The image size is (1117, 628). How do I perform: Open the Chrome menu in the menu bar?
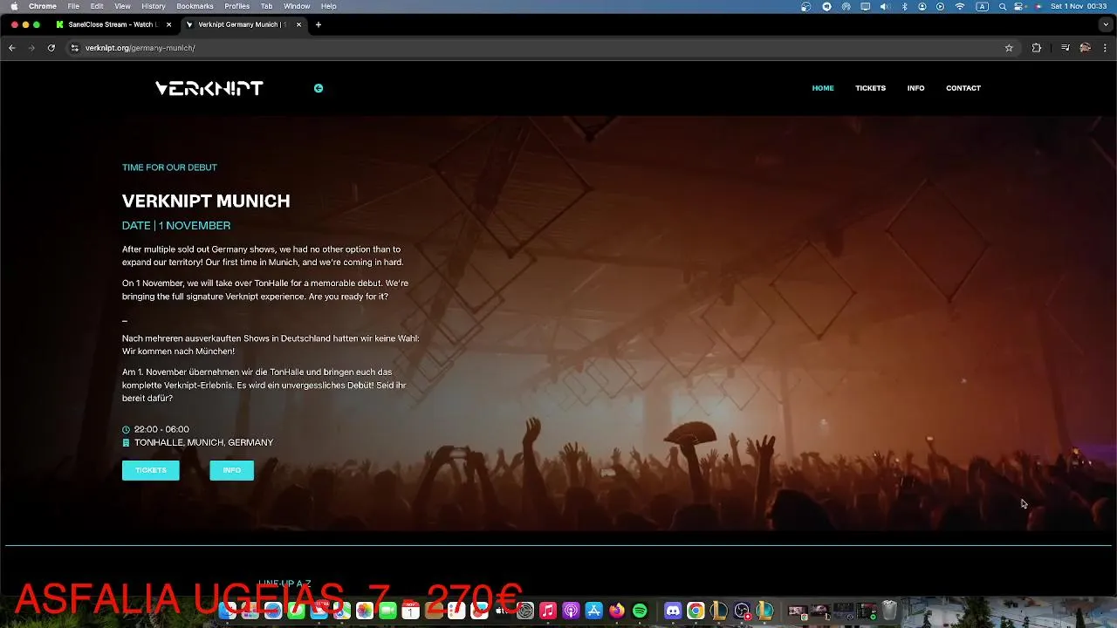tap(43, 6)
